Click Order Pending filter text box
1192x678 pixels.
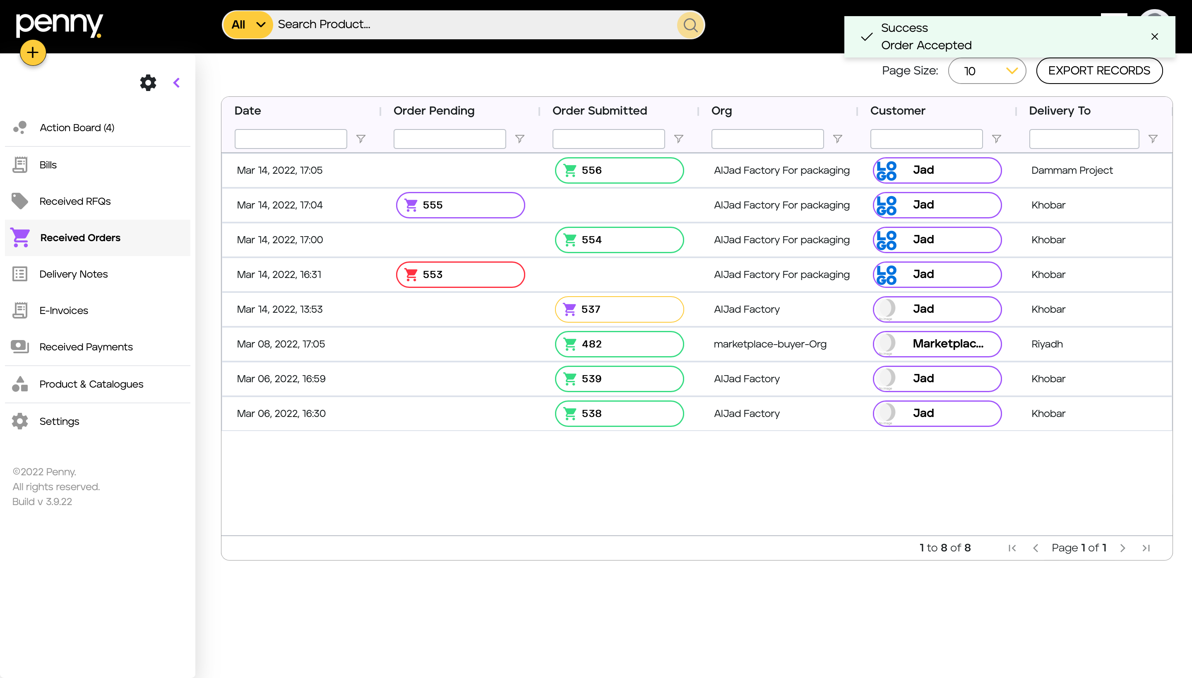(x=449, y=139)
